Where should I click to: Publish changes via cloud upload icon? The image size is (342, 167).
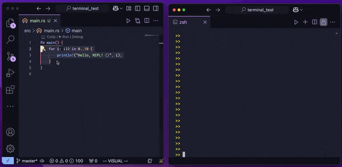click(42, 161)
